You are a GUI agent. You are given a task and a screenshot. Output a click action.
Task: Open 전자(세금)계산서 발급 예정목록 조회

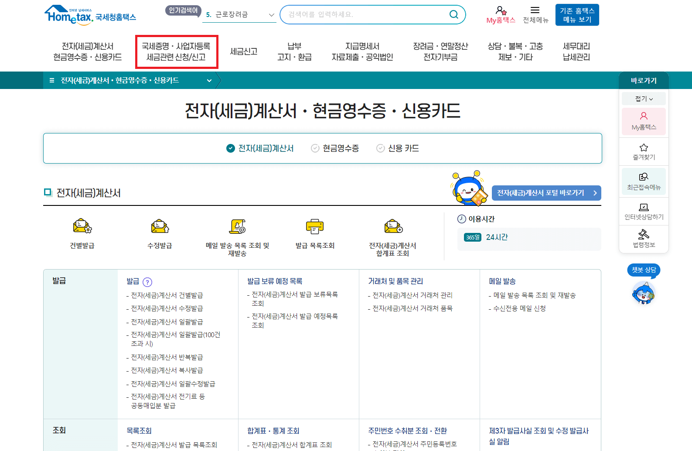295,321
